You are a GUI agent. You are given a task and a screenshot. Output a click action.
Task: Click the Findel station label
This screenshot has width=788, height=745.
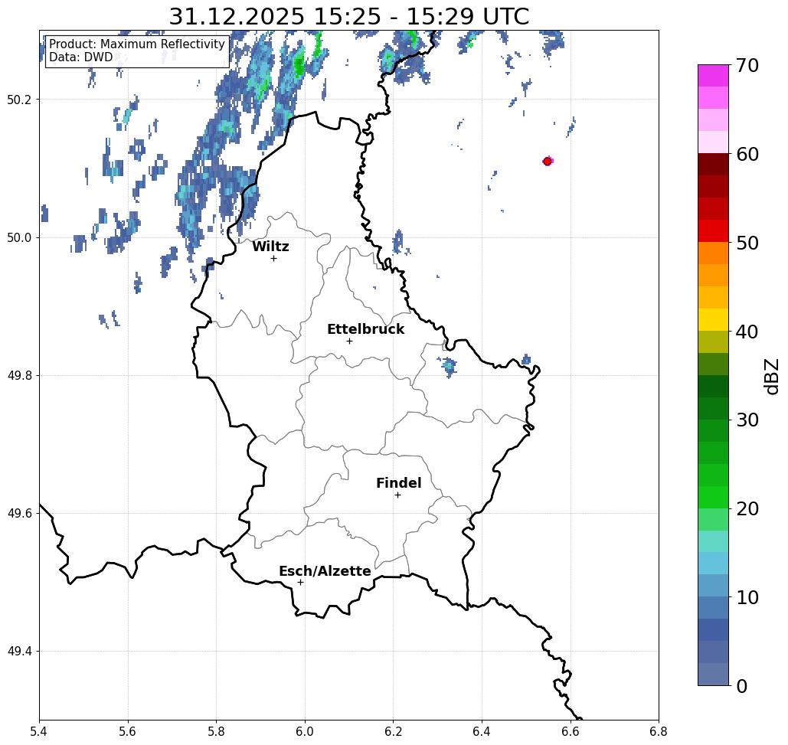pos(398,483)
